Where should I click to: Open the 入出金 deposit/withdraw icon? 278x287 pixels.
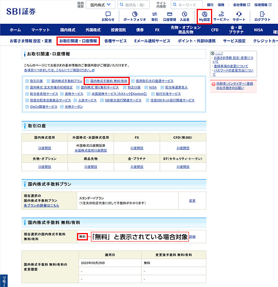coord(185,16)
